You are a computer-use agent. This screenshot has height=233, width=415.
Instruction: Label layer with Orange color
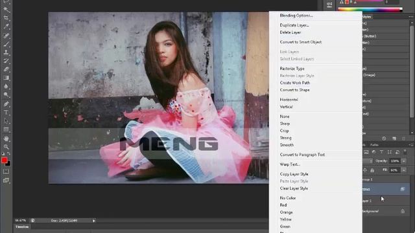286,212
